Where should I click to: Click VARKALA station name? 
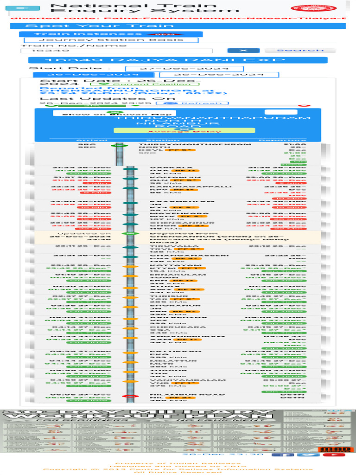(x=172, y=167)
